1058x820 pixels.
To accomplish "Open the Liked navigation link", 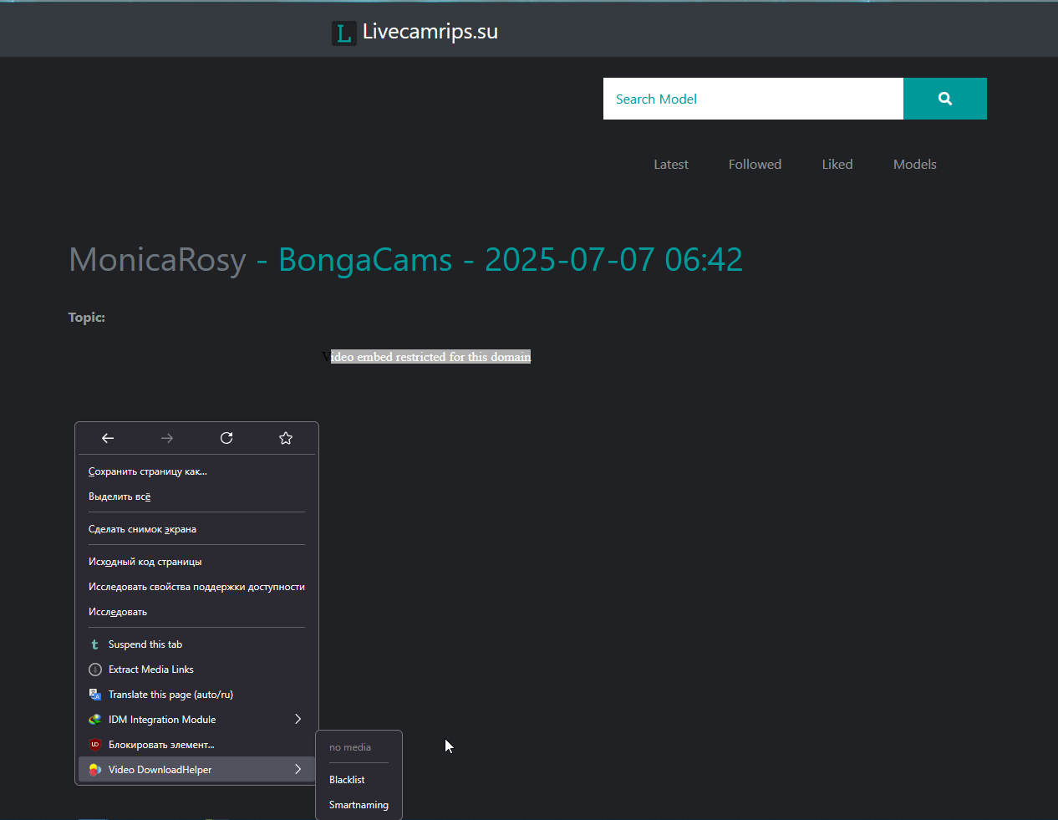I will point(837,165).
